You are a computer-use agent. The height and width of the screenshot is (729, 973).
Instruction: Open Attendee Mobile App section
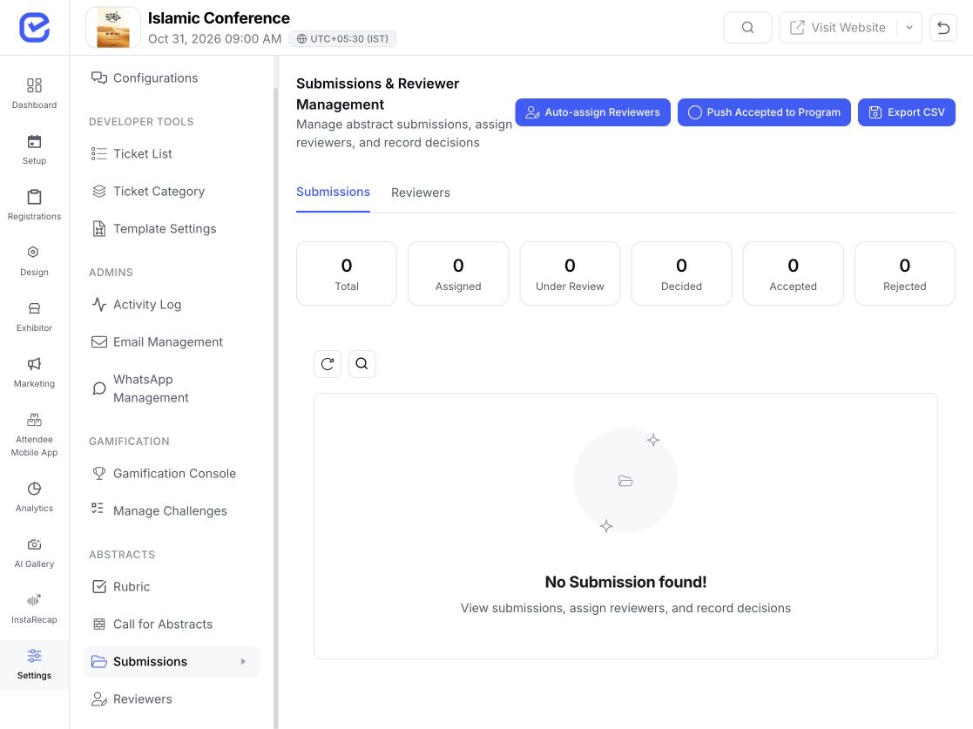(x=34, y=435)
